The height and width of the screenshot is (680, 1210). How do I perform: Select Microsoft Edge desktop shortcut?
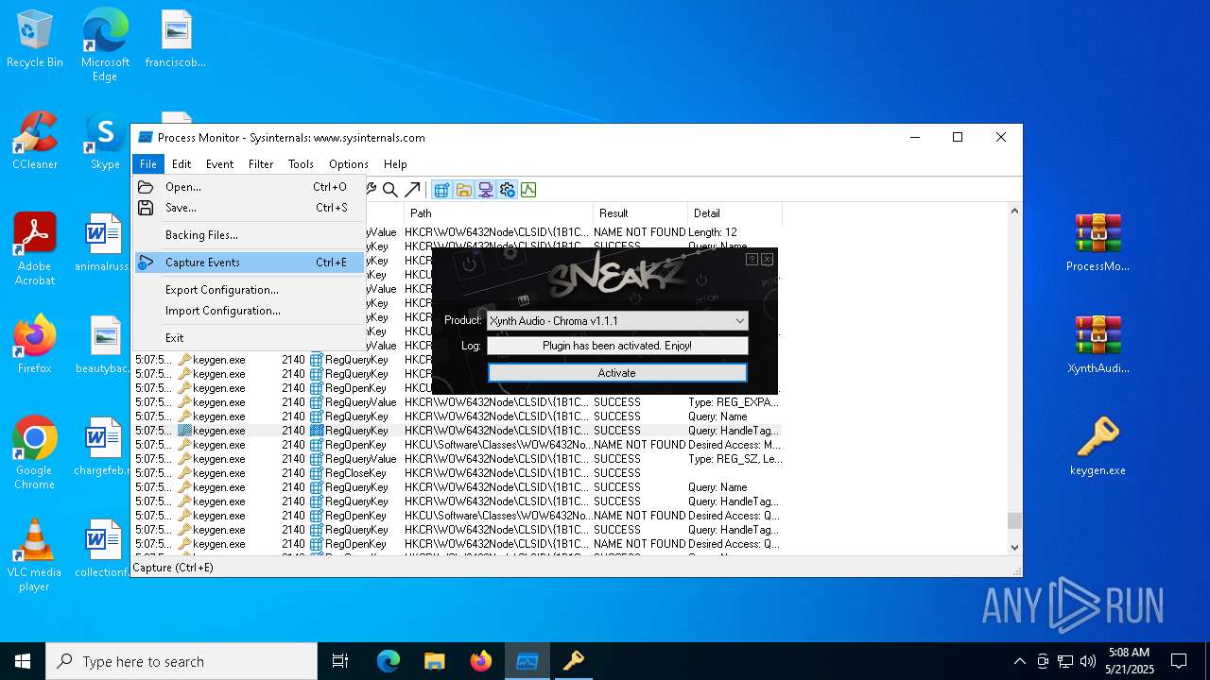tap(105, 45)
